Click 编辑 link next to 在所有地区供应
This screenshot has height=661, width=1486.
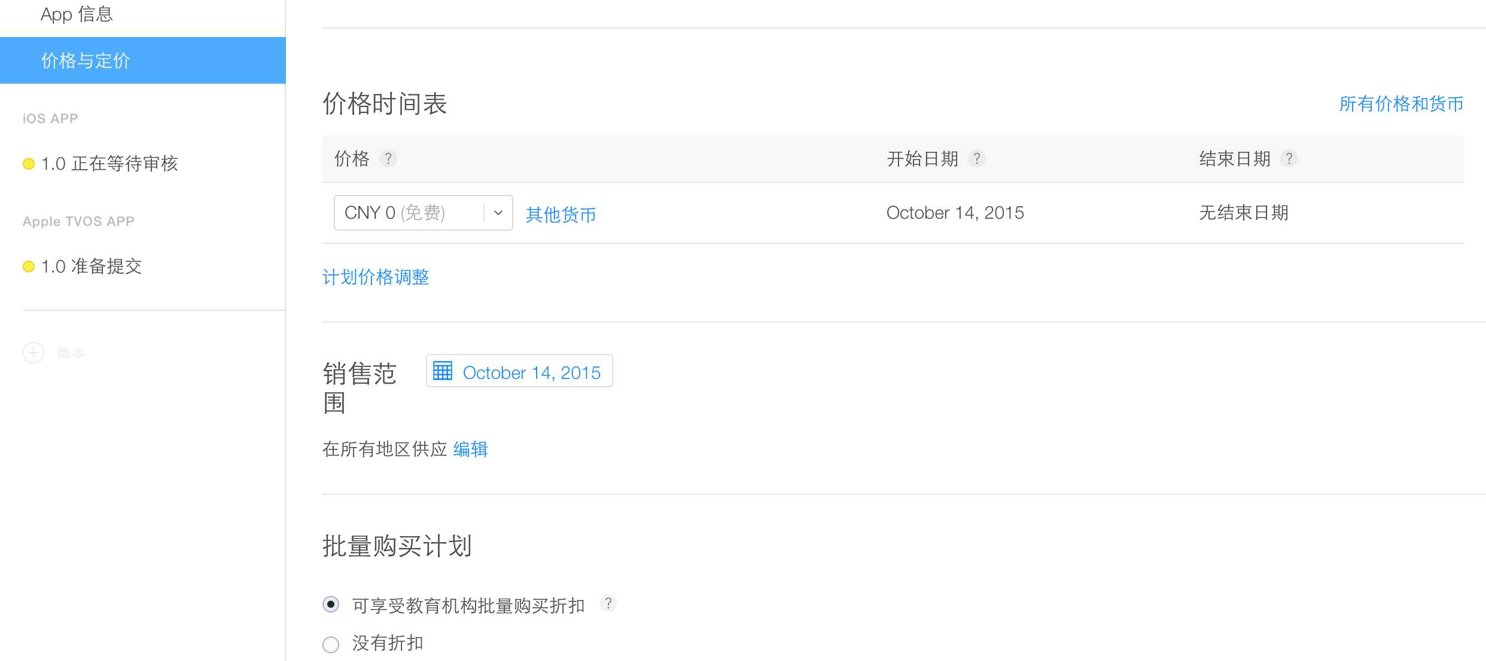click(471, 449)
